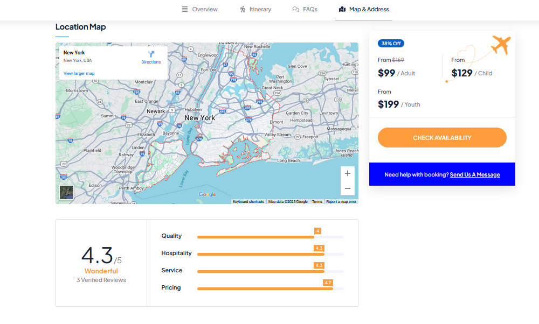Click the FAQs chat bubbles icon

tap(295, 9)
